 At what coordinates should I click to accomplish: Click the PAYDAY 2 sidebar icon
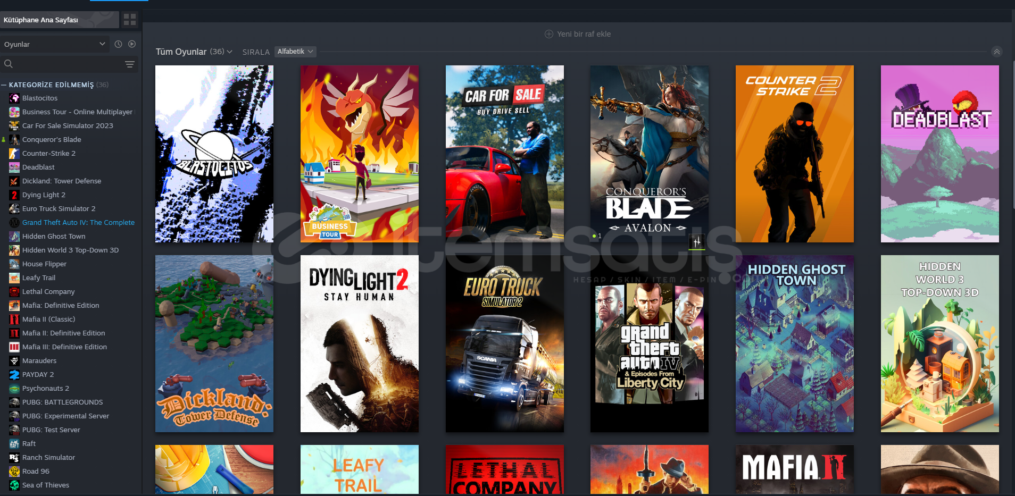click(x=14, y=374)
